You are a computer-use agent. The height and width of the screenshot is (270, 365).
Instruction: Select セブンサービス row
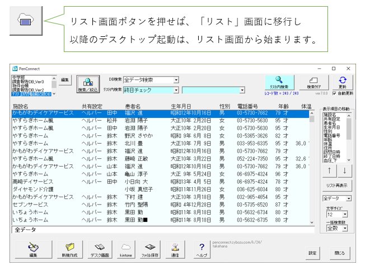pos(160,205)
